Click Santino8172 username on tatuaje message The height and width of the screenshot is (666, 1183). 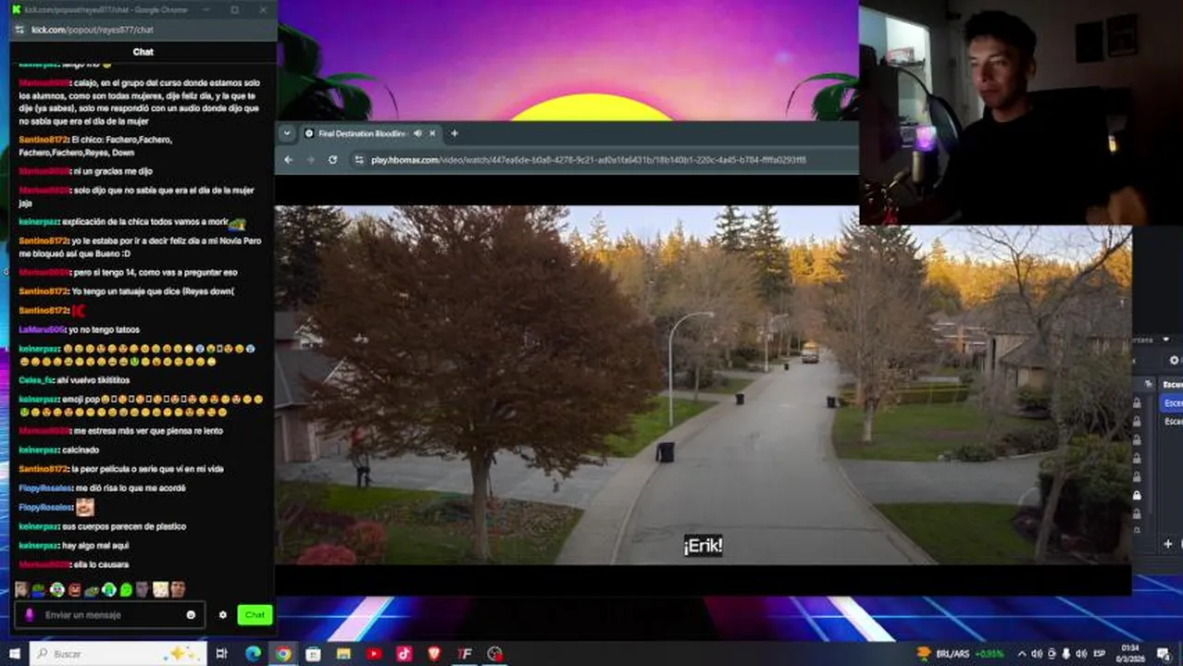[x=43, y=291]
